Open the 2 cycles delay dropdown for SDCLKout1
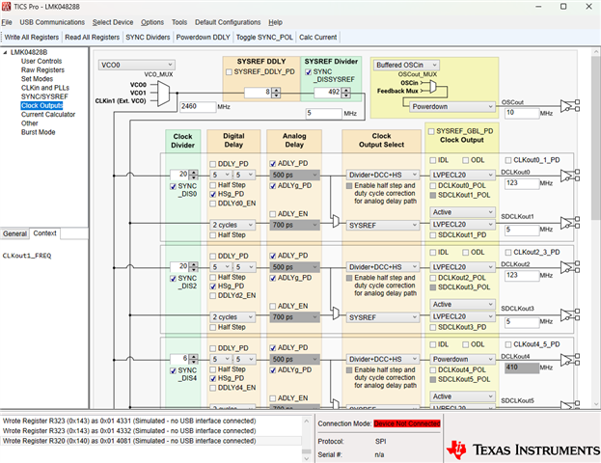The height and width of the screenshot is (463, 601). pyautogui.click(x=232, y=225)
